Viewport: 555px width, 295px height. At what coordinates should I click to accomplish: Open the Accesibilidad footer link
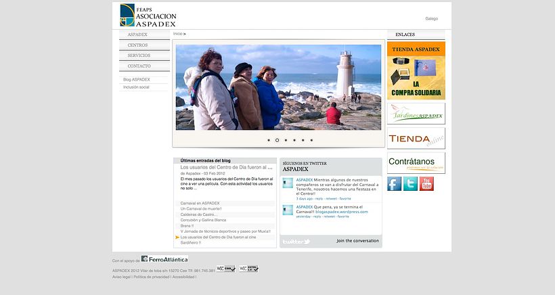pyautogui.click(x=183, y=277)
